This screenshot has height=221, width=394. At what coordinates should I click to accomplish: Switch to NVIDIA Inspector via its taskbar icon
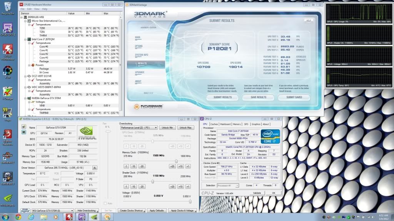point(94,217)
